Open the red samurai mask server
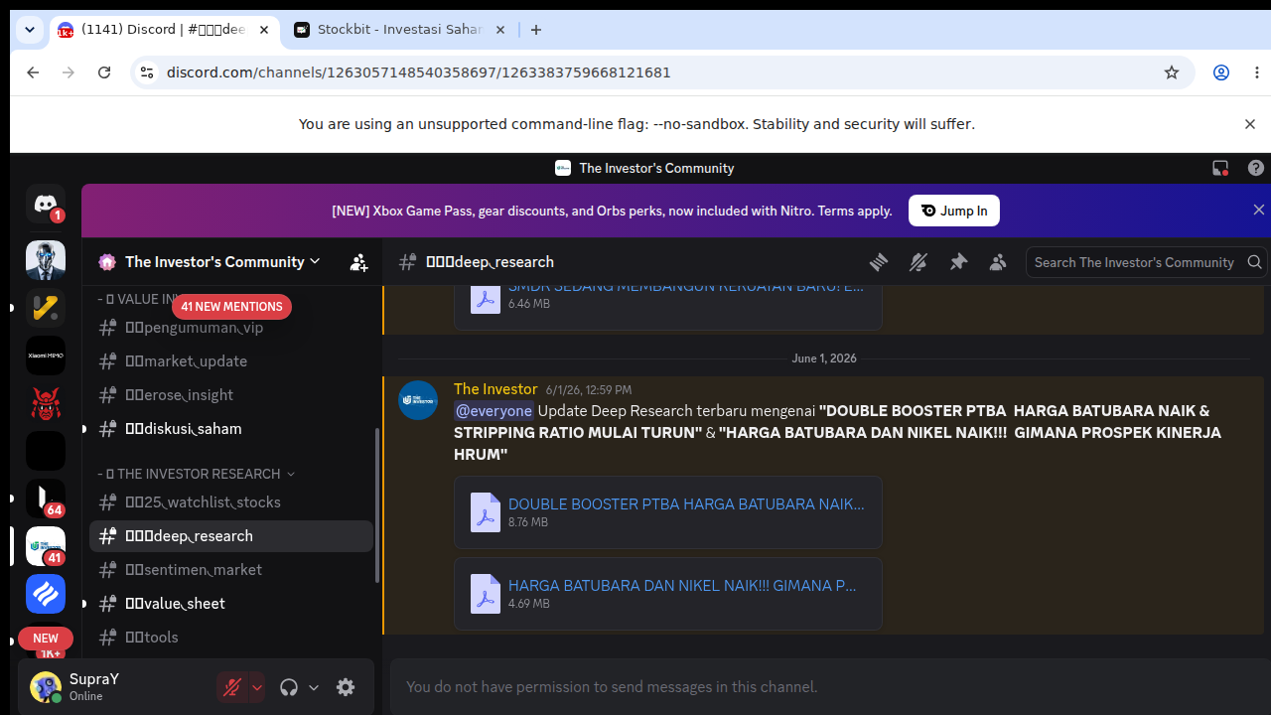The height and width of the screenshot is (715, 1271). (46, 403)
